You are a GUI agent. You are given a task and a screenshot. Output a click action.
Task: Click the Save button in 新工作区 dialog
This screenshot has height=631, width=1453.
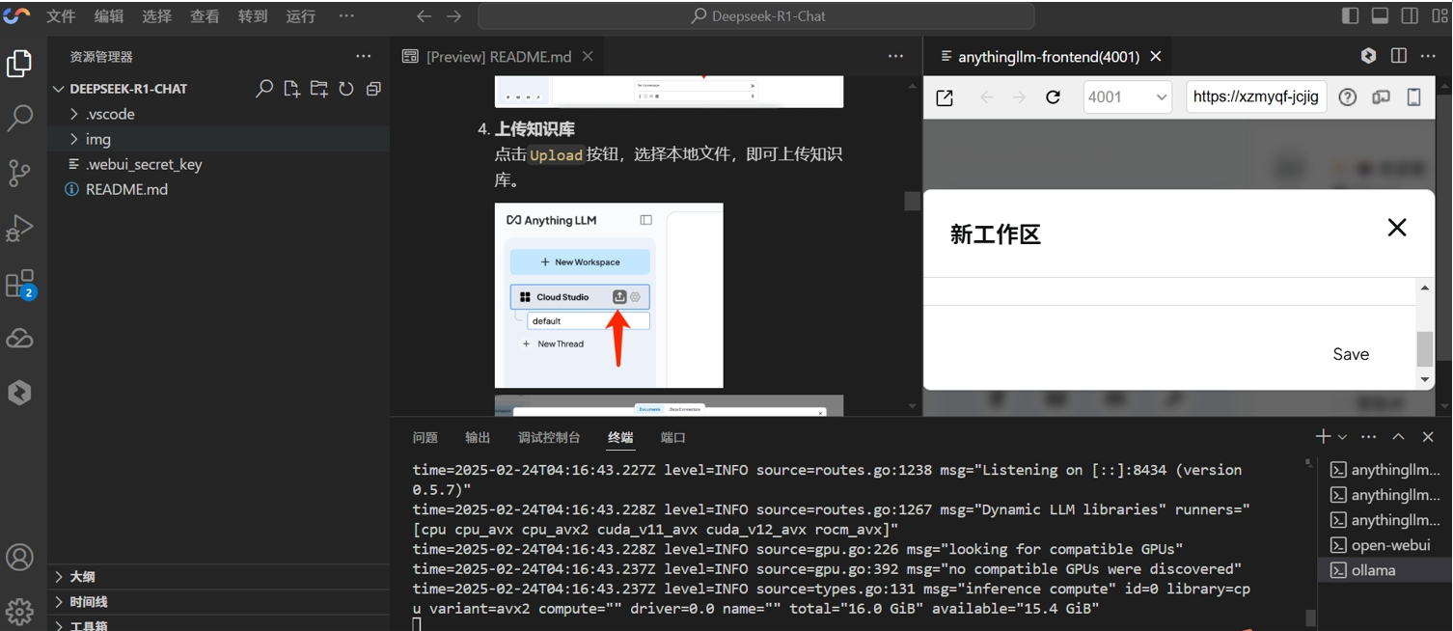[x=1351, y=354]
